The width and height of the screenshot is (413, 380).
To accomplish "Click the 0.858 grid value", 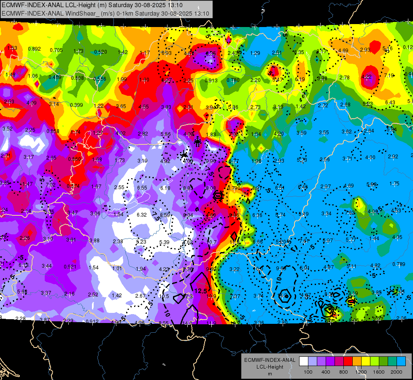I will click(x=53, y=131).
